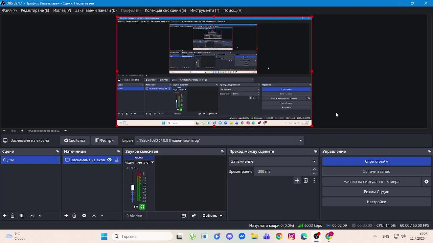Adjust the audio volume fader
433x243 pixels.
(x=133, y=188)
